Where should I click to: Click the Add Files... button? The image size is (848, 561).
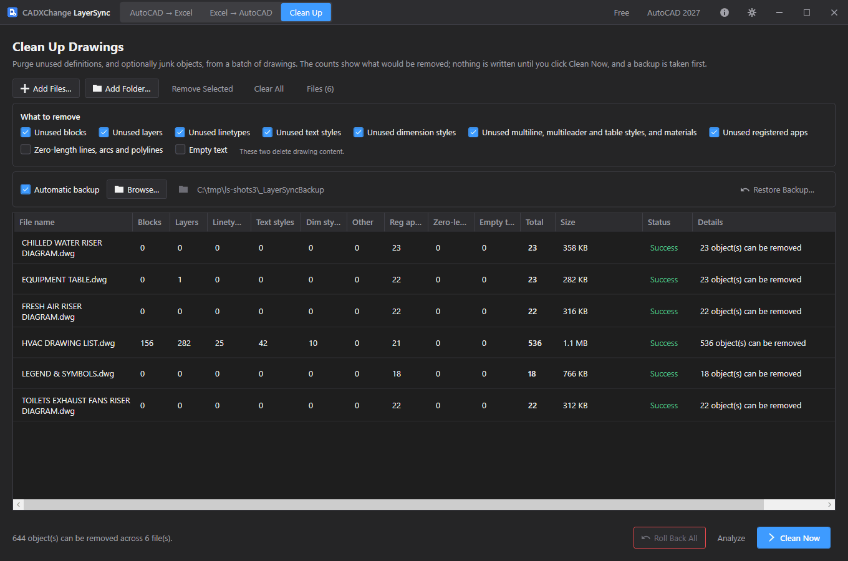click(x=46, y=89)
